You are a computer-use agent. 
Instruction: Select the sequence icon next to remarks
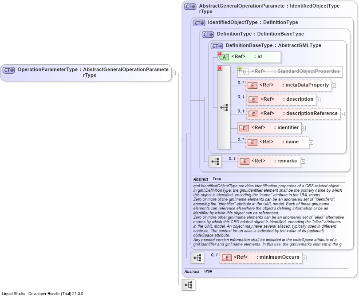tap(215, 162)
